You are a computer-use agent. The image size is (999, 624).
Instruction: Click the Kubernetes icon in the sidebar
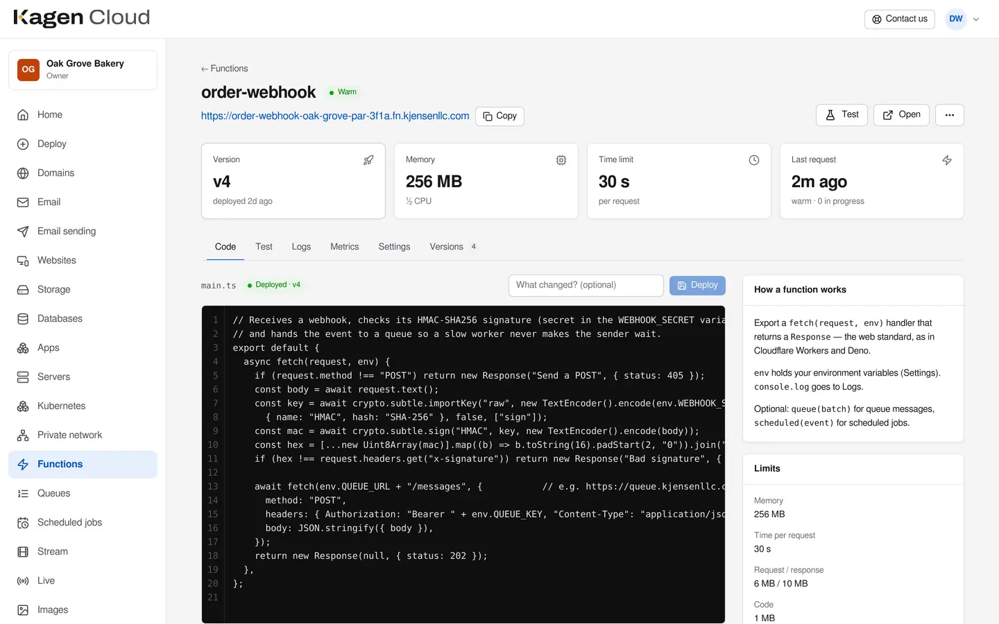pos(23,406)
